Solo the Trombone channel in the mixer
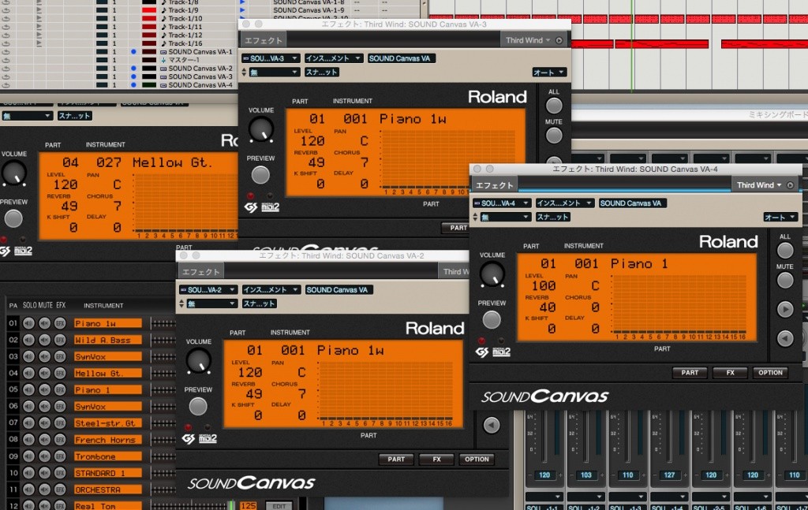The width and height of the screenshot is (808, 510). [x=29, y=457]
